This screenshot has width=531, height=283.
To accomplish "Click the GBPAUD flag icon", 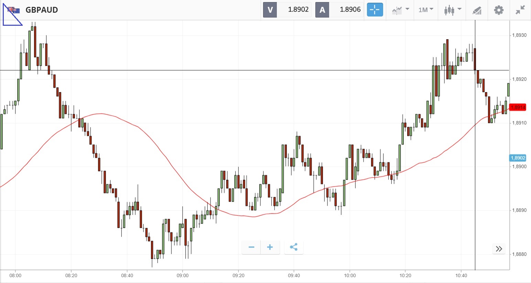I will pos(13,10).
